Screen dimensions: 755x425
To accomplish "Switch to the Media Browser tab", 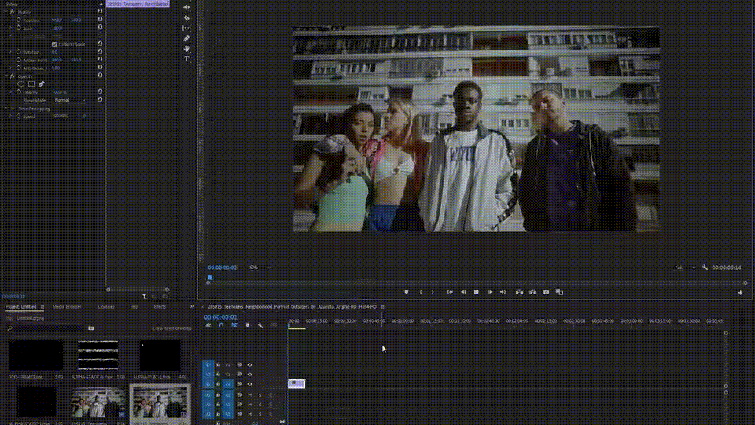I will 67,306.
